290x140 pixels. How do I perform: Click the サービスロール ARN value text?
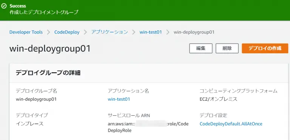[x=148, y=127]
